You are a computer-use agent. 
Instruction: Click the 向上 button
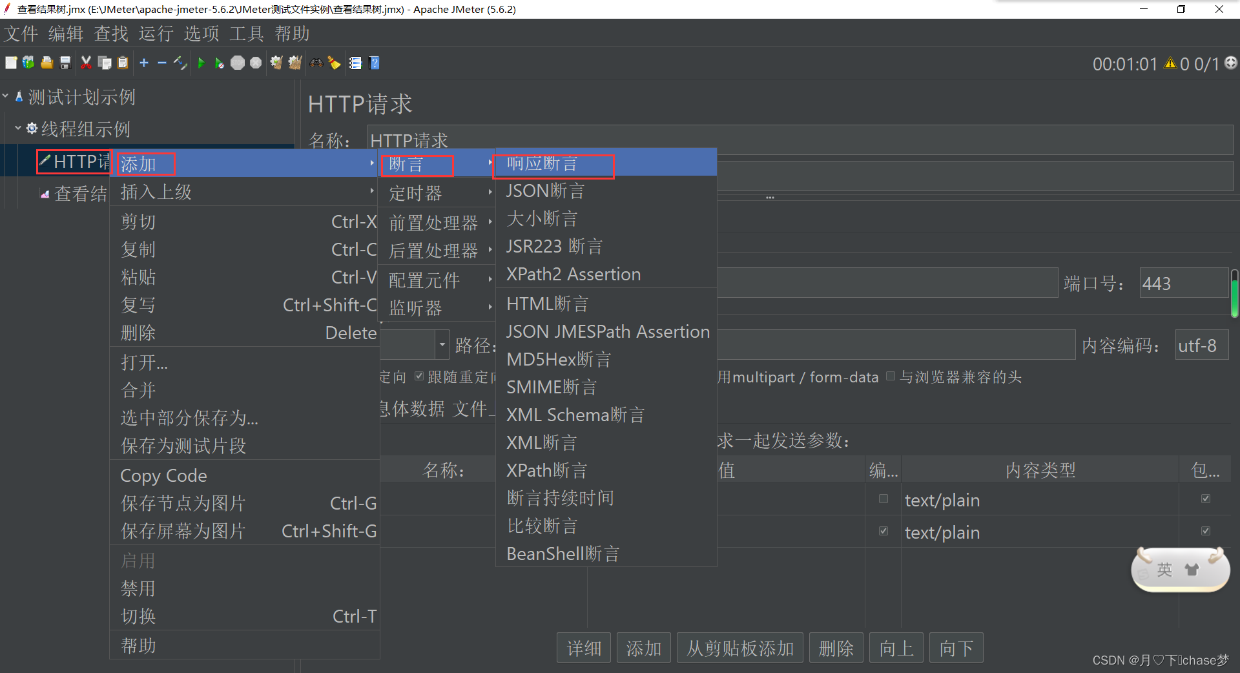(x=896, y=647)
